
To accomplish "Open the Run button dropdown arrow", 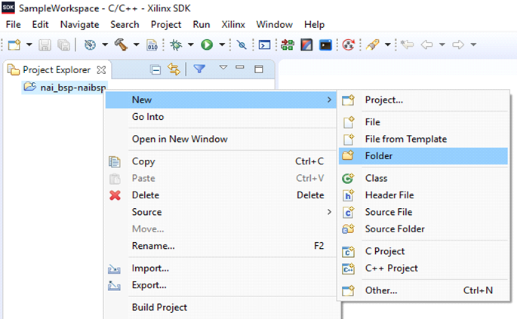I will tap(221, 44).
